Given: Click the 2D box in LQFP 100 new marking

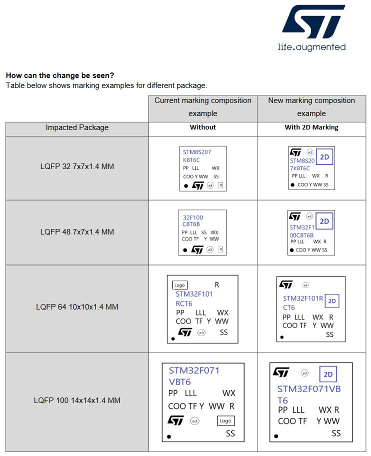Looking at the screenshot, I should [328, 374].
